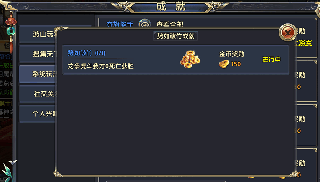Screen dimensions: 320x182
Task: Toggle the eye icon for 查看全部
Action: tap(144, 24)
